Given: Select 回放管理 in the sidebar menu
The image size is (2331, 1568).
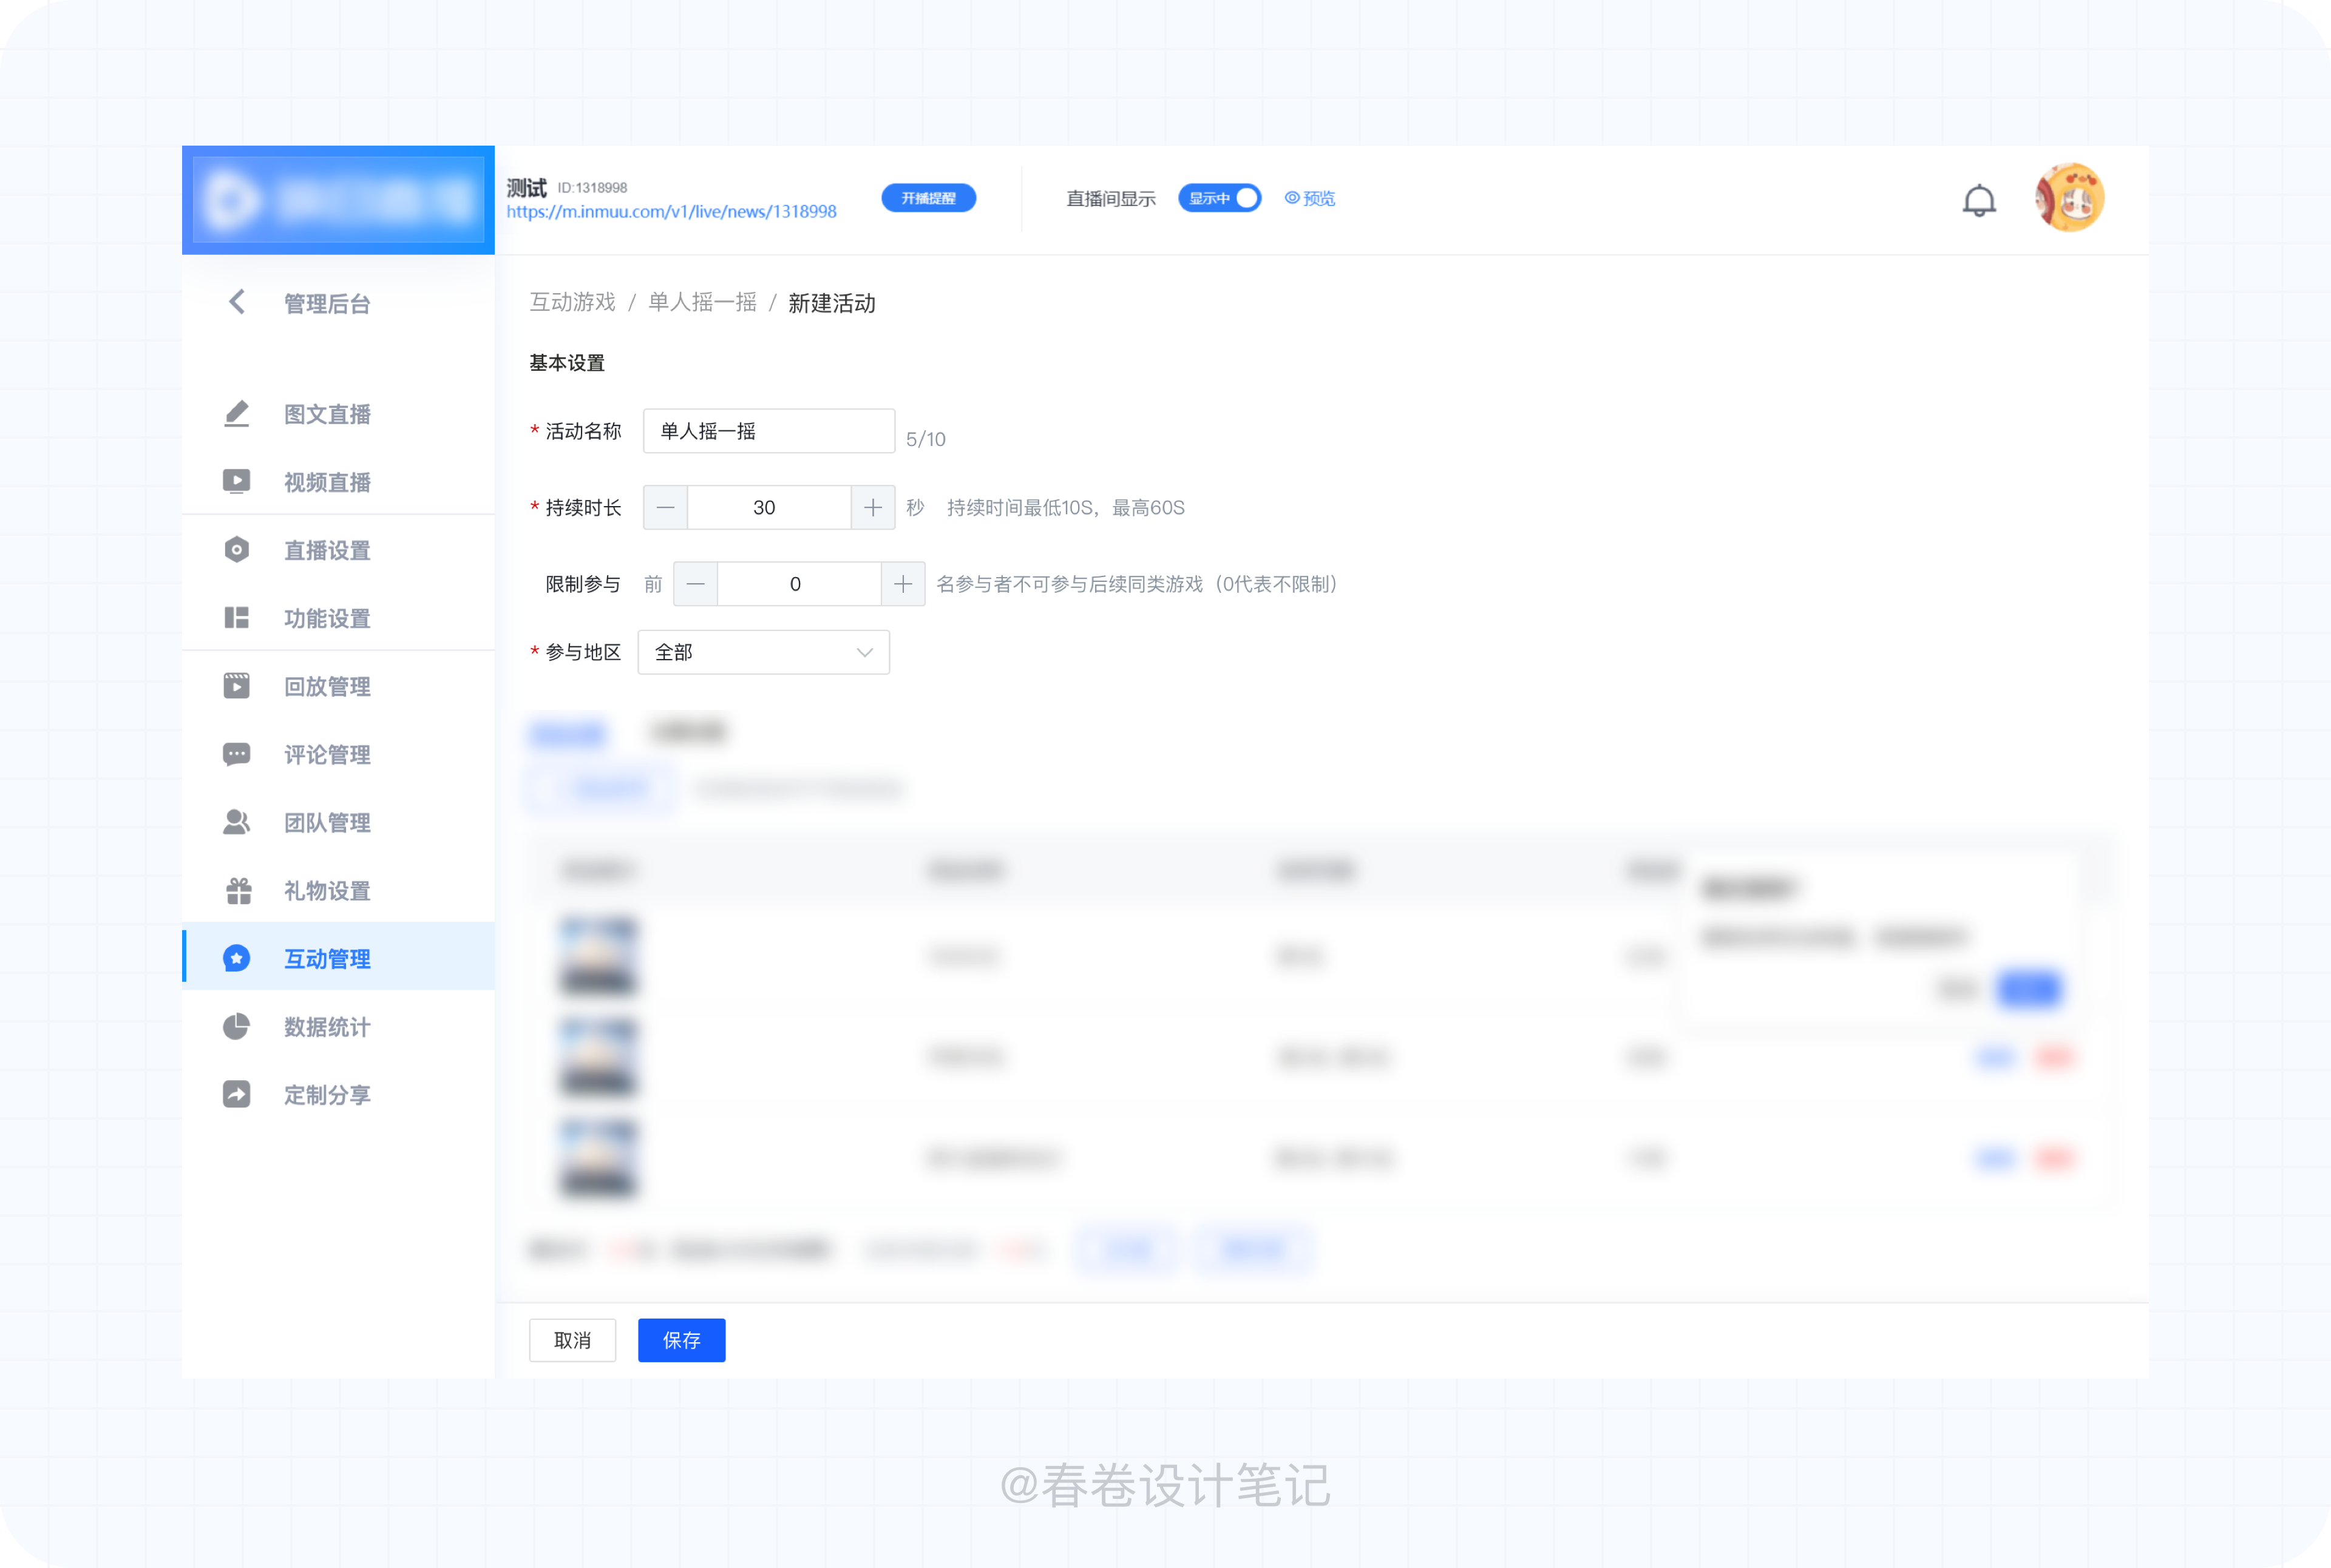Looking at the screenshot, I should [x=326, y=686].
